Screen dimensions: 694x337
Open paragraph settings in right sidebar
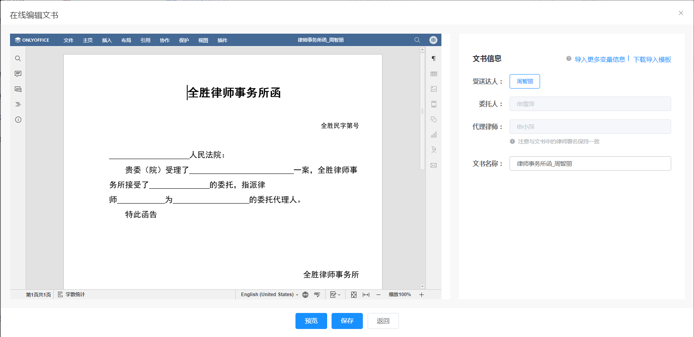(433, 59)
